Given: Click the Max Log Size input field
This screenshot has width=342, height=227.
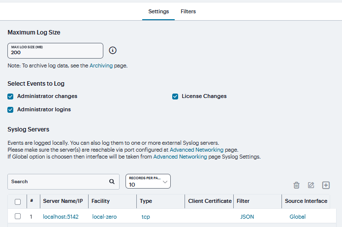Looking at the screenshot, I should pyautogui.click(x=55, y=51).
